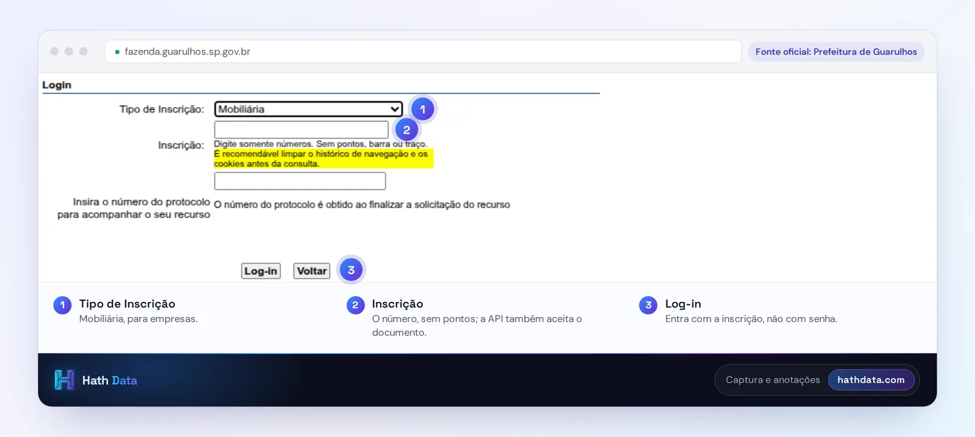Image resolution: width=975 pixels, height=437 pixels.
Task: Click the yellow highlighted cookie cleaning notice
Action: tap(323, 159)
